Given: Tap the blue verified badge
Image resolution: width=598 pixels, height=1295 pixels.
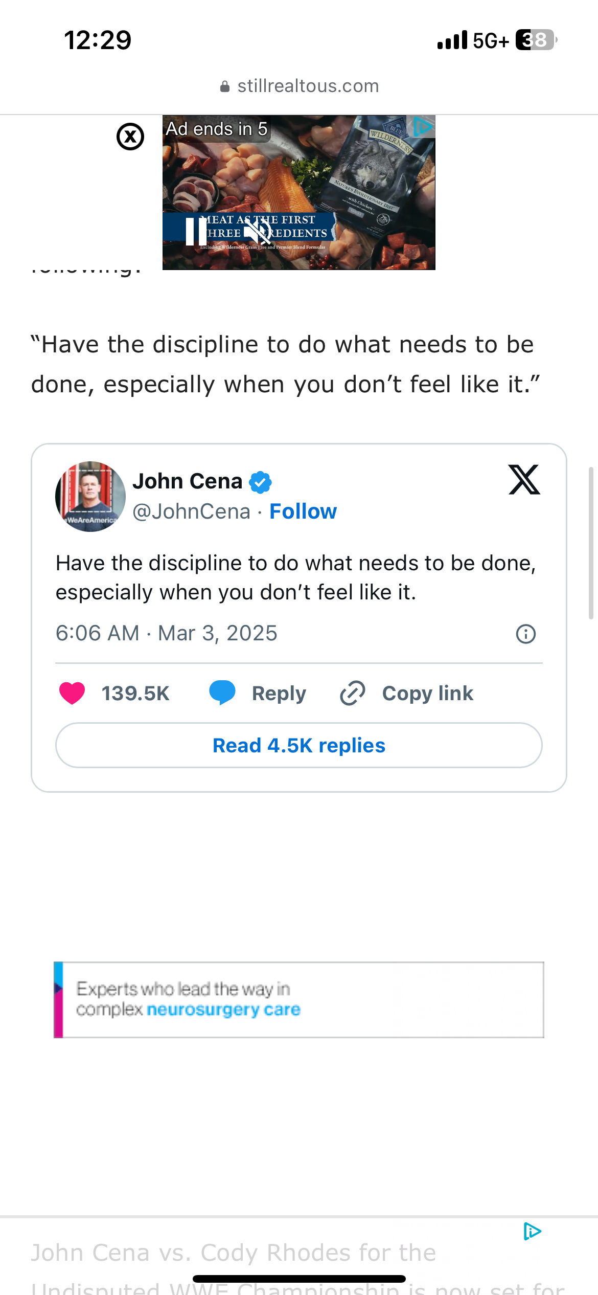Looking at the screenshot, I should 261,482.
